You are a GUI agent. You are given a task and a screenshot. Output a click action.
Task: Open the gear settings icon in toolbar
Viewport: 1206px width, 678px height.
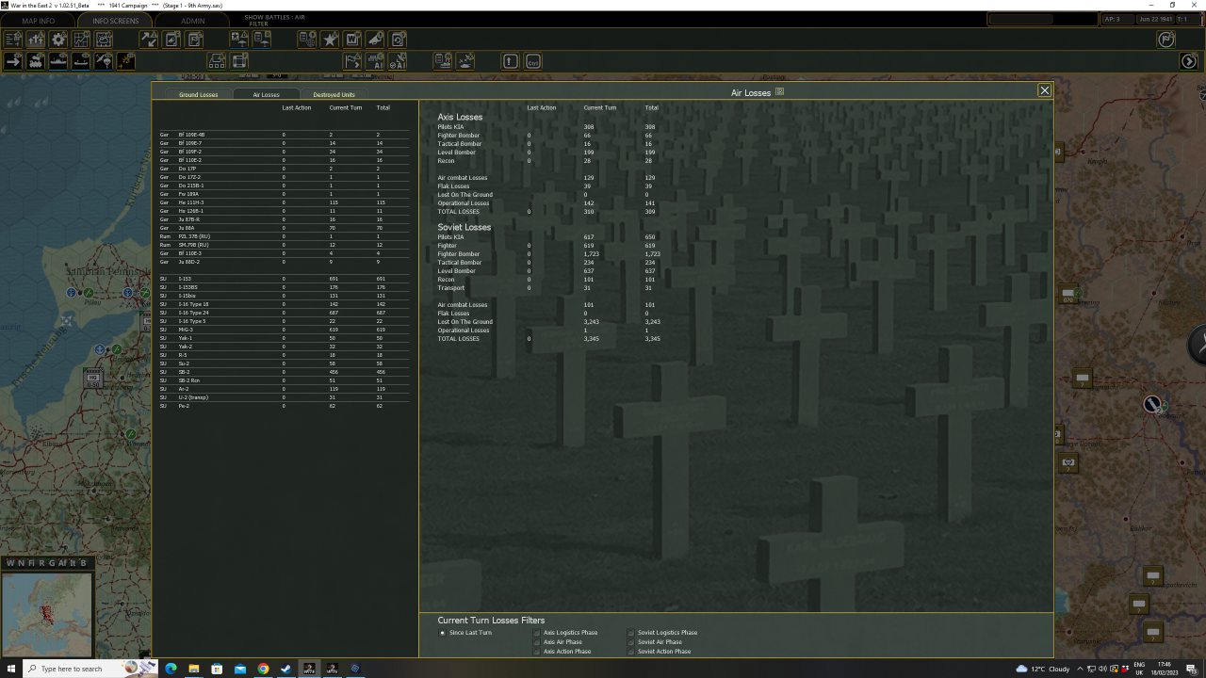click(58, 40)
